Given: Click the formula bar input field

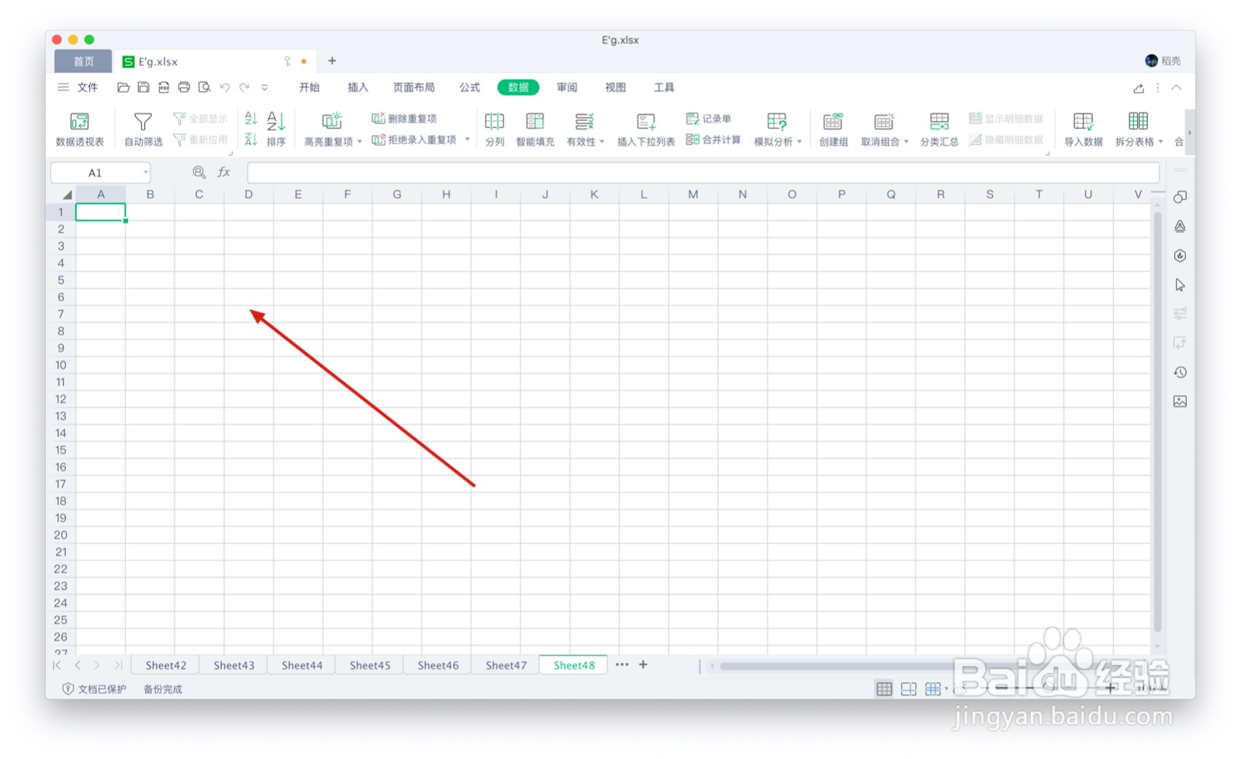Looking at the screenshot, I should pyautogui.click(x=703, y=172).
